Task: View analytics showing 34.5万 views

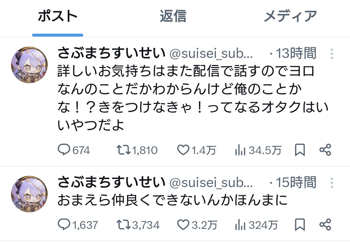Action: pyautogui.click(x=240, y=150)
